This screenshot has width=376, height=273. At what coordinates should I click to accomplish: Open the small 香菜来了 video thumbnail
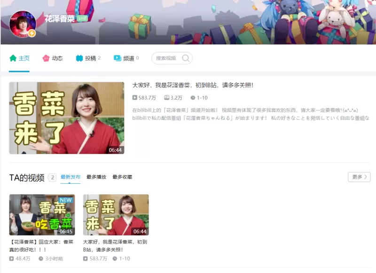(x=116, y=215)
